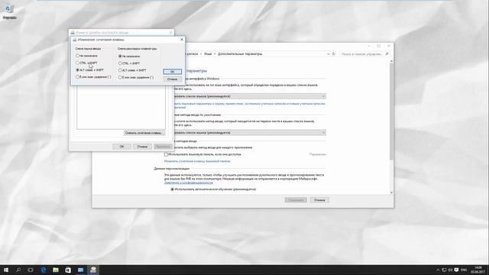Expand the address bar history dropdown arrow
This screenshot has height=275, width=489.
point(328,54)
